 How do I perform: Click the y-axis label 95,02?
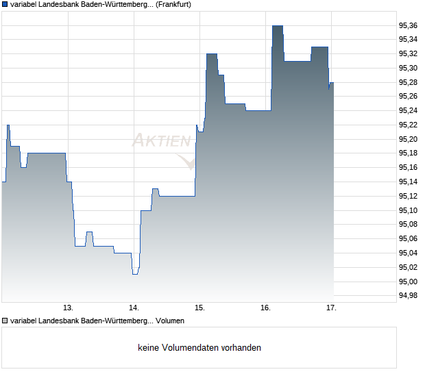[x=408, y=267]
